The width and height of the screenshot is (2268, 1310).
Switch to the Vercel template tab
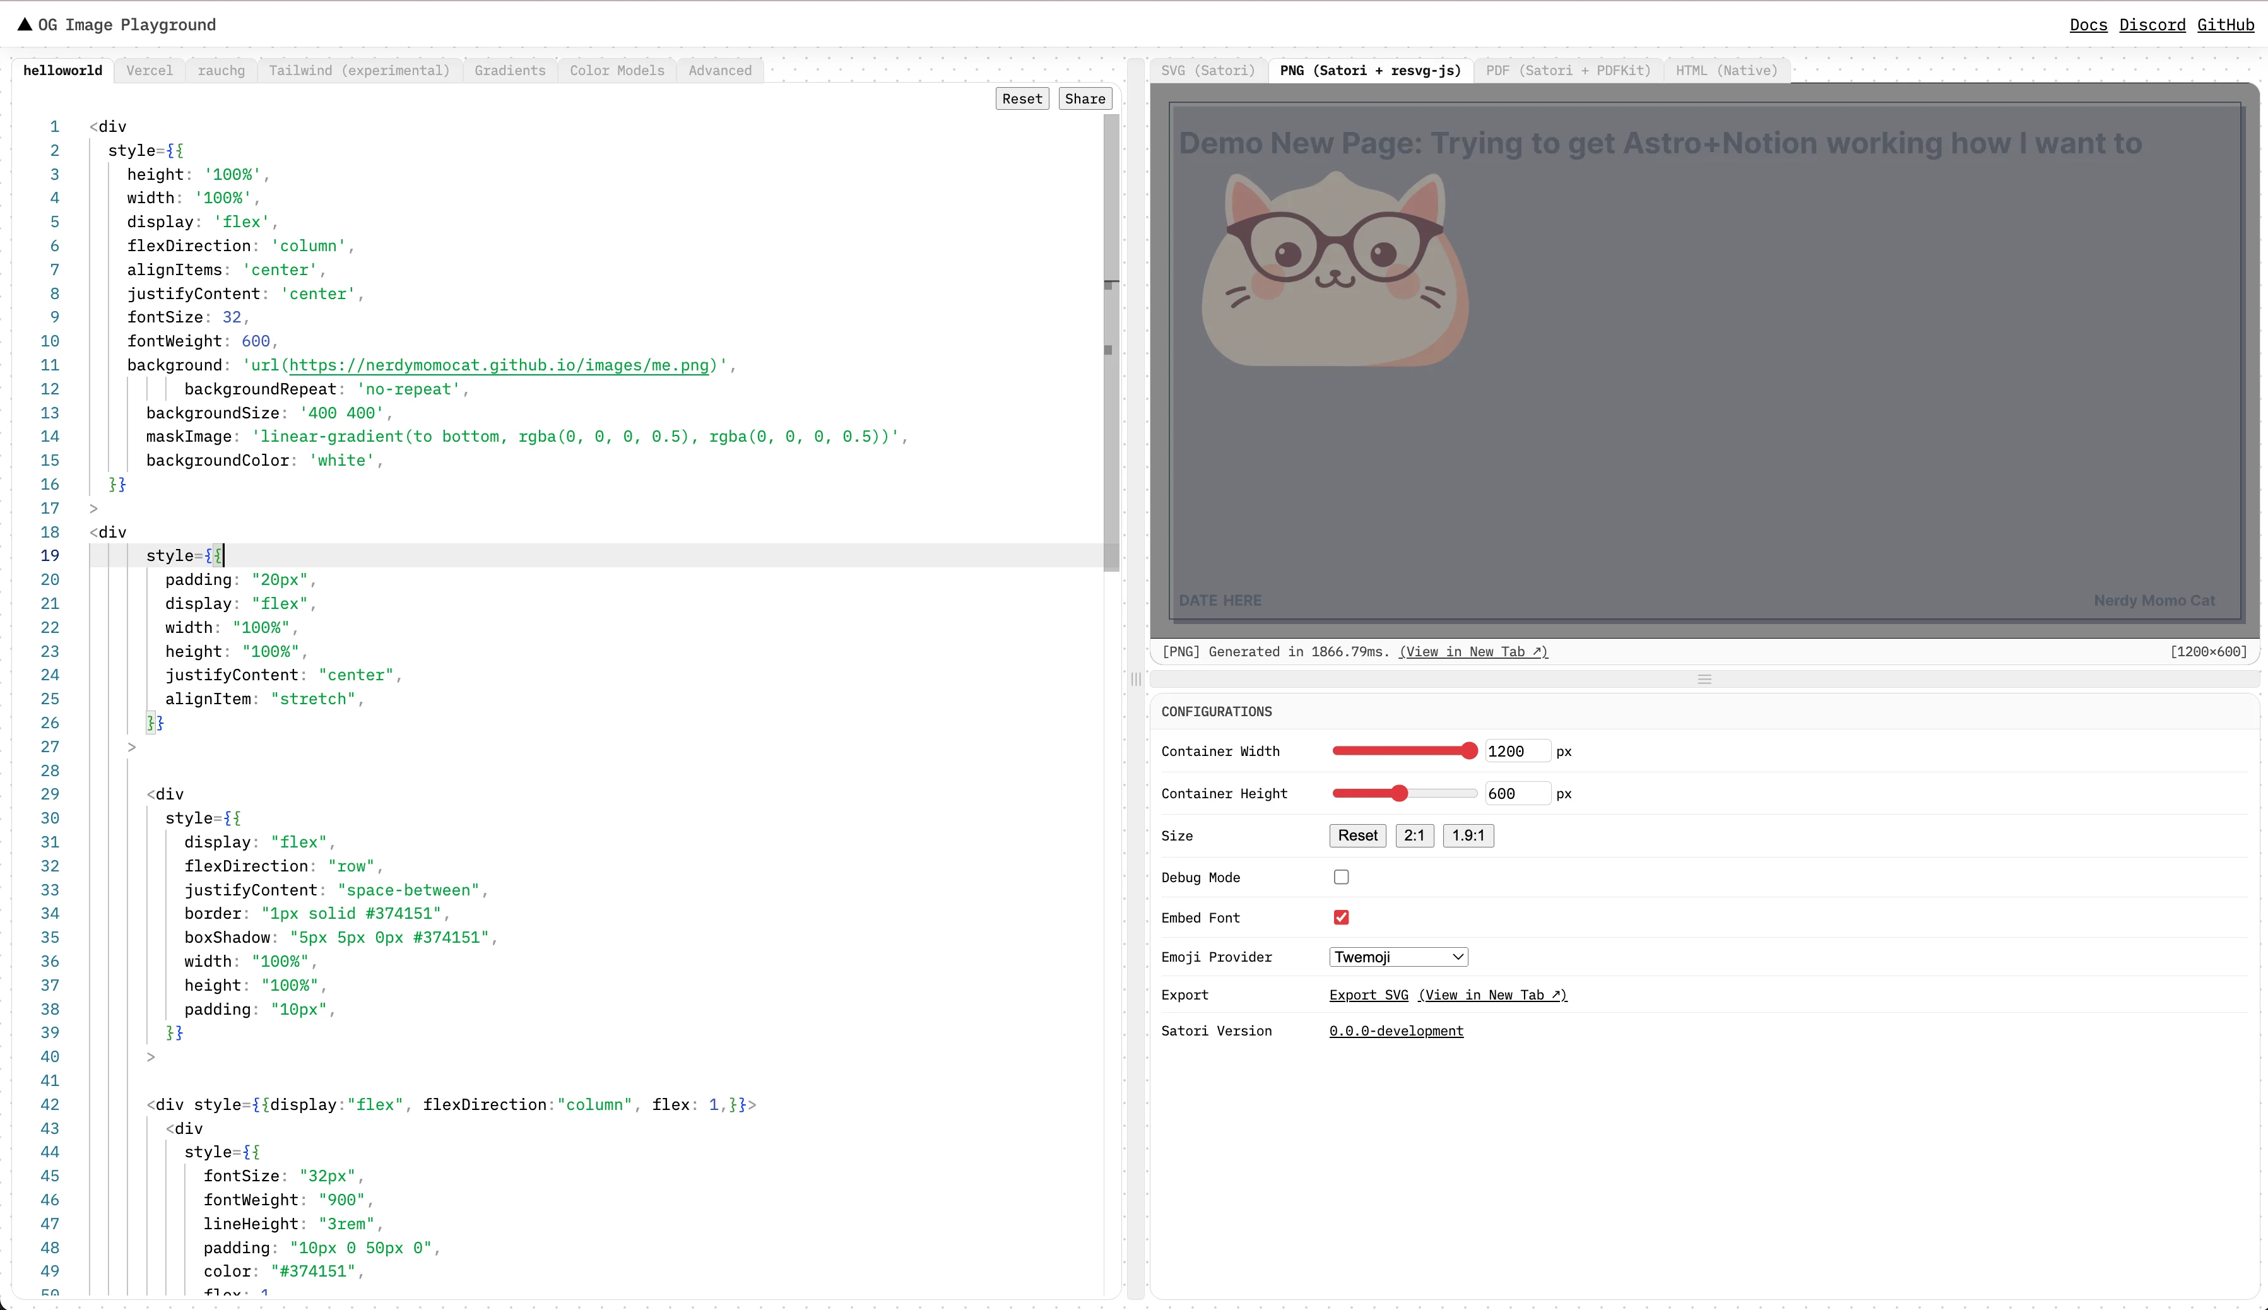[150, 70]
